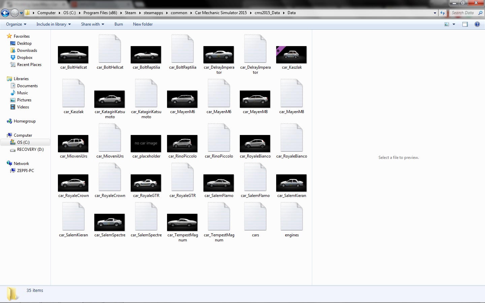
Task: Go to the cms2015_Data breadcrumb segment
Action: pos(267,13)
